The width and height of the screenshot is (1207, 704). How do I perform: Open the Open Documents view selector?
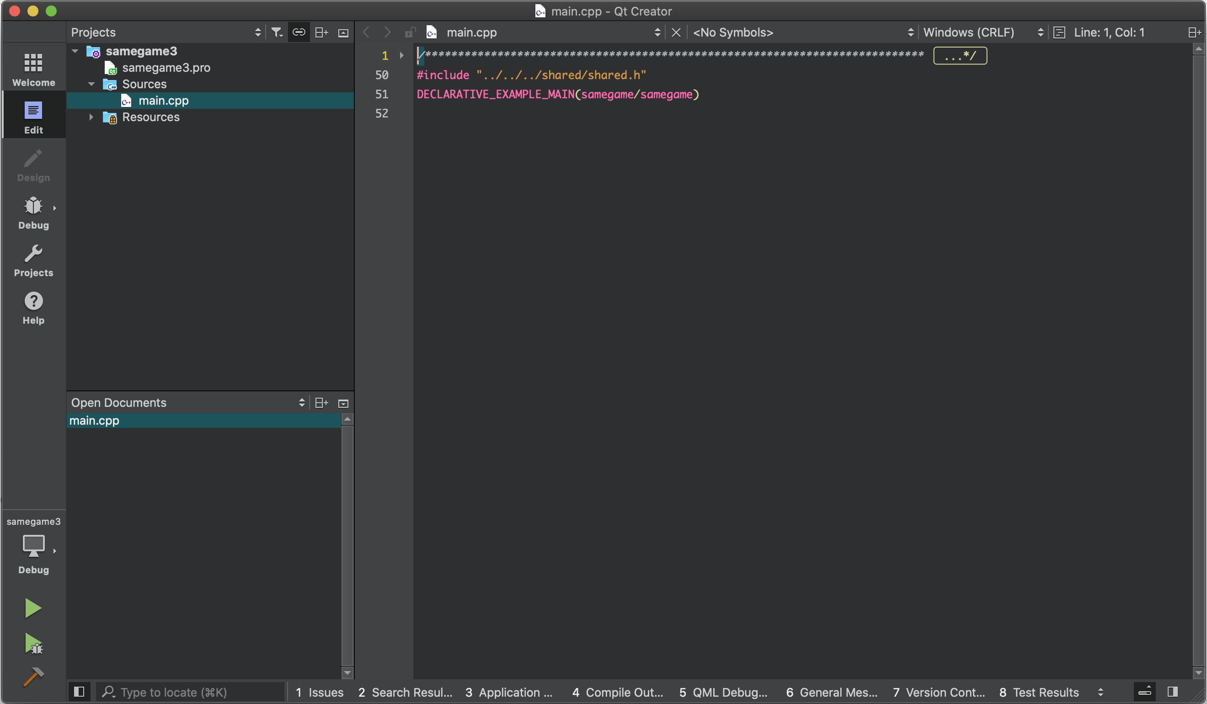188,403
